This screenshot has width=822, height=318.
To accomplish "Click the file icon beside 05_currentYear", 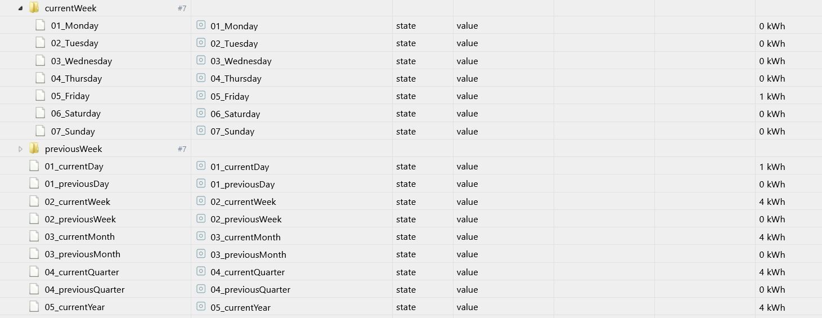I will click(x=34, y=306).
